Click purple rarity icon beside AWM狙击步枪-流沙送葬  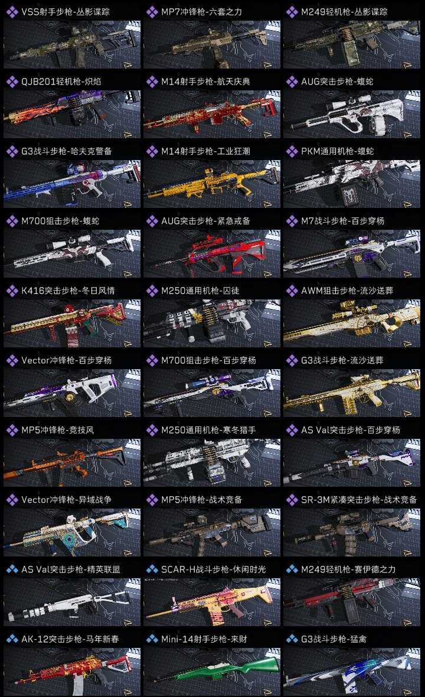point(292,291)
